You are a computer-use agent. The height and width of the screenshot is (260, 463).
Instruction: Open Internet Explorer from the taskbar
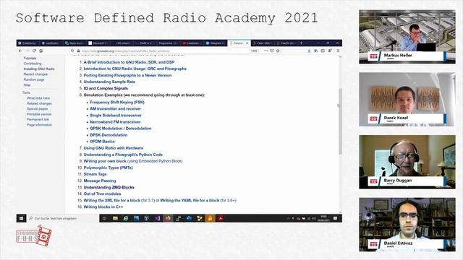pyautogui.click(x=126, y=218)
